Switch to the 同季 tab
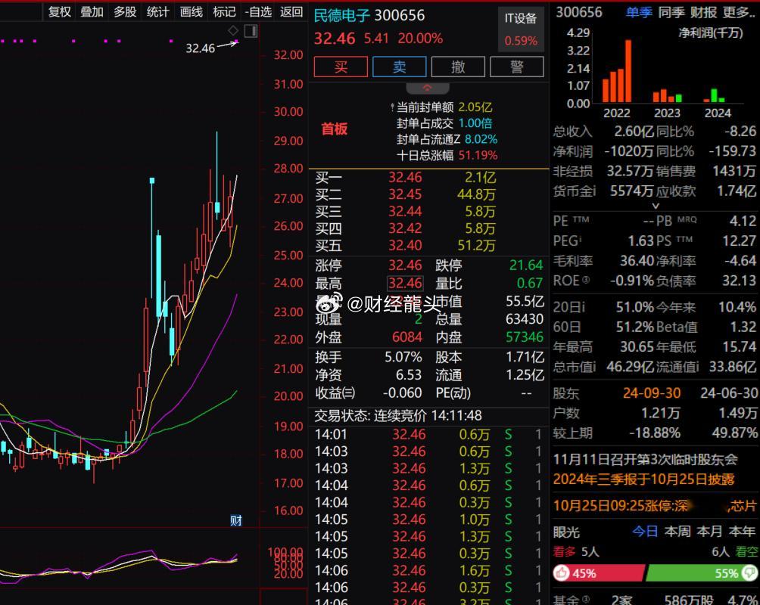The image size is (760, 605). [671, 13]
